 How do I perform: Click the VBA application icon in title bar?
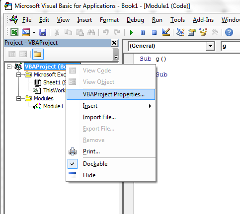pos(8,6)
